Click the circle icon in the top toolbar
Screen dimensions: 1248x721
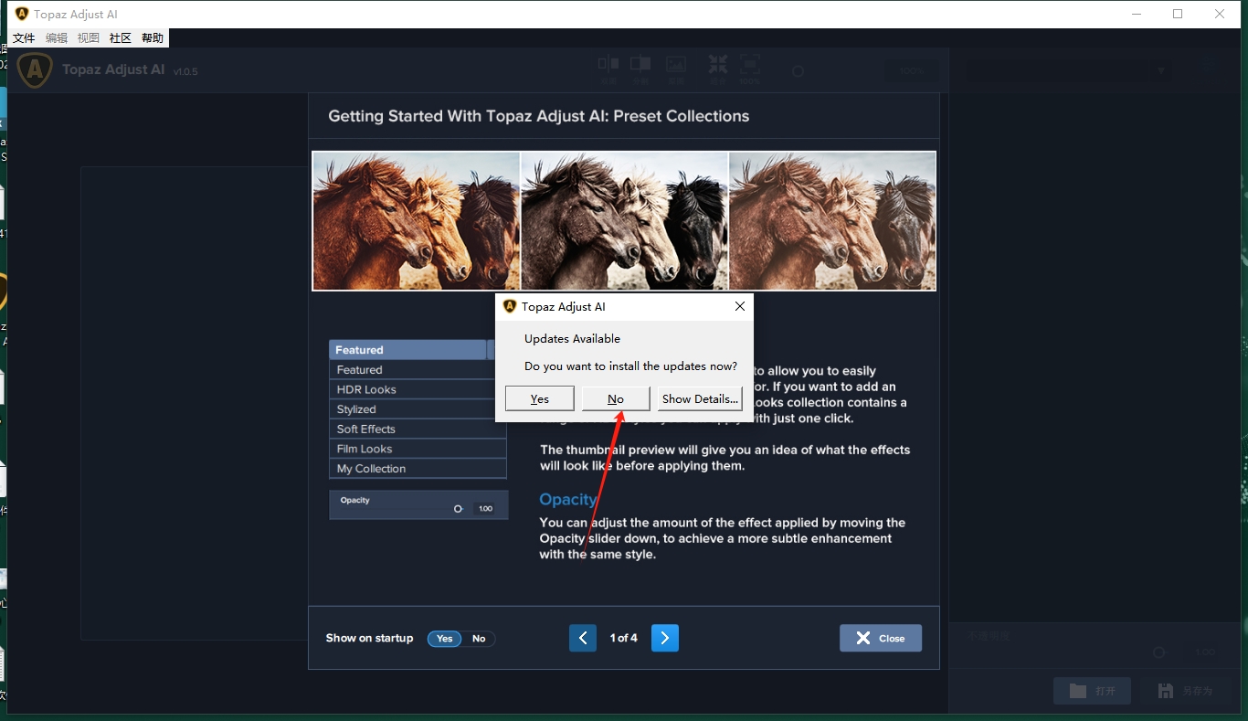798,71
